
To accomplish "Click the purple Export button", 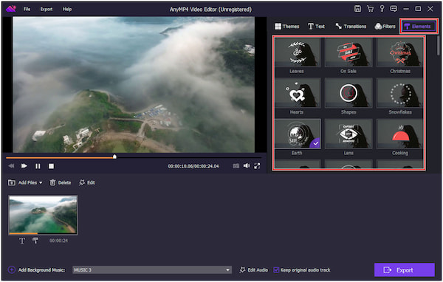I will tap(405, 270).
